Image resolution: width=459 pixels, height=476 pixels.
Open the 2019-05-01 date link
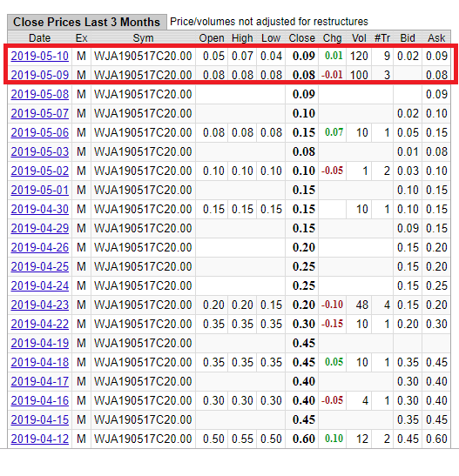tap(40, 190)
